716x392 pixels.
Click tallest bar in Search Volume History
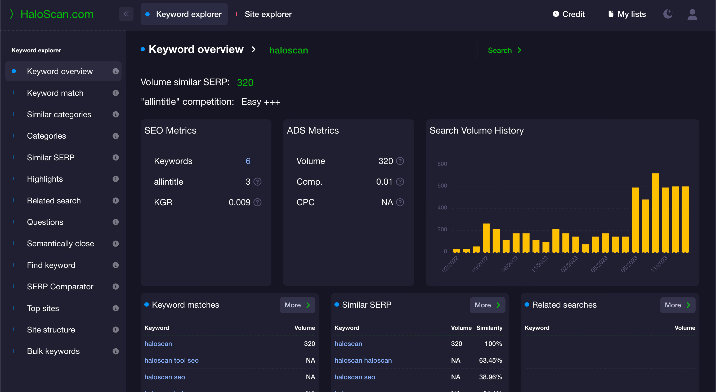click(655, 213)
